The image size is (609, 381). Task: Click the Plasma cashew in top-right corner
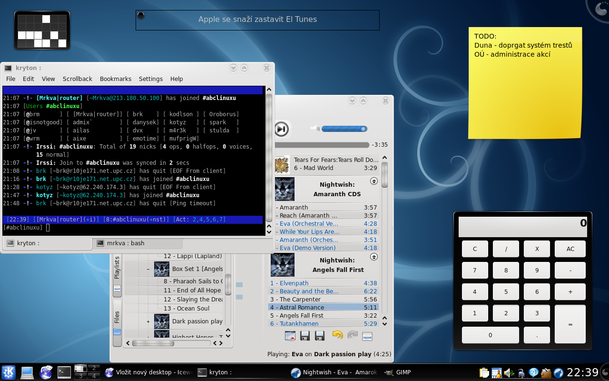600,8
